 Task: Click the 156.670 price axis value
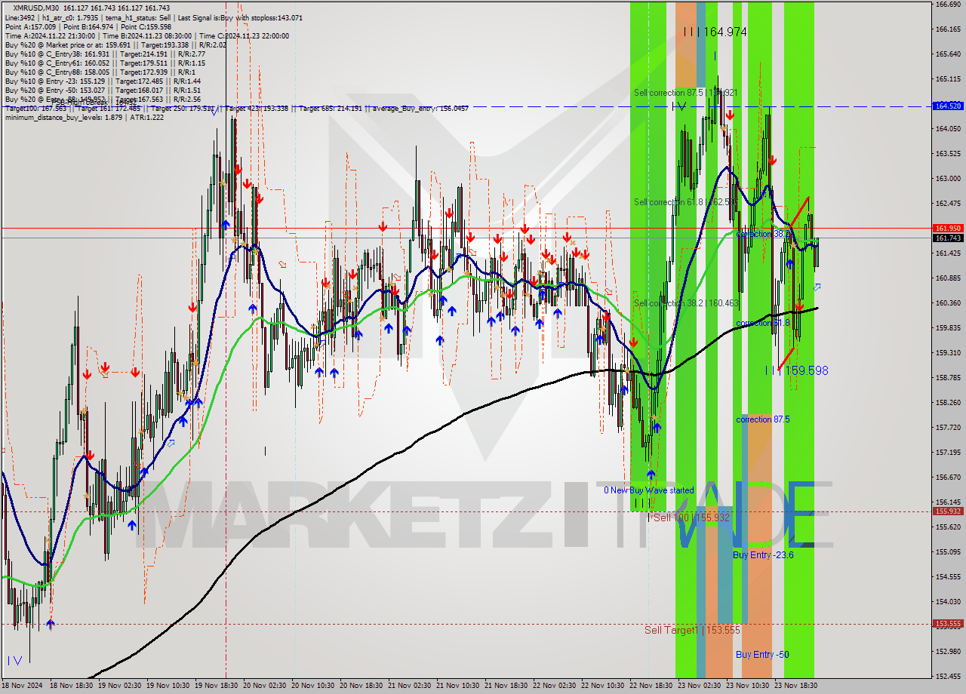[x=948, y=478]
